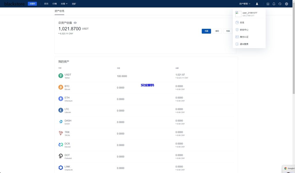Image resolution: width=295 pixels, height=173 pixels.
Task: Click the Bitcoin BTC coin icon
Action: point(61,87)
